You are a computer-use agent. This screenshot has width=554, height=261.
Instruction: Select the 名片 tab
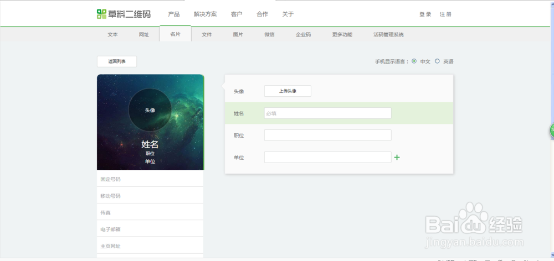click(x=175, y=34)
